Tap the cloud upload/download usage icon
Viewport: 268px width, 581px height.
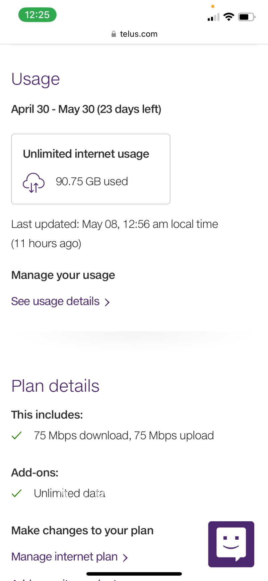point(33,182)
